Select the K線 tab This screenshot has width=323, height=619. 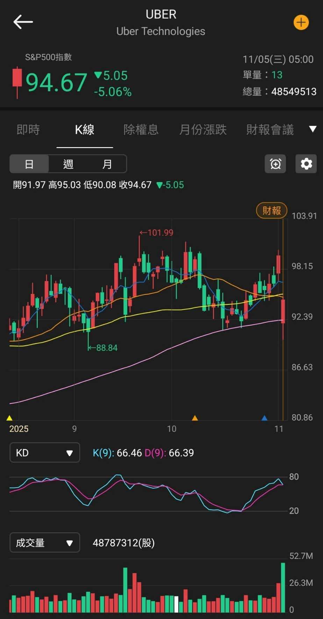85,130
